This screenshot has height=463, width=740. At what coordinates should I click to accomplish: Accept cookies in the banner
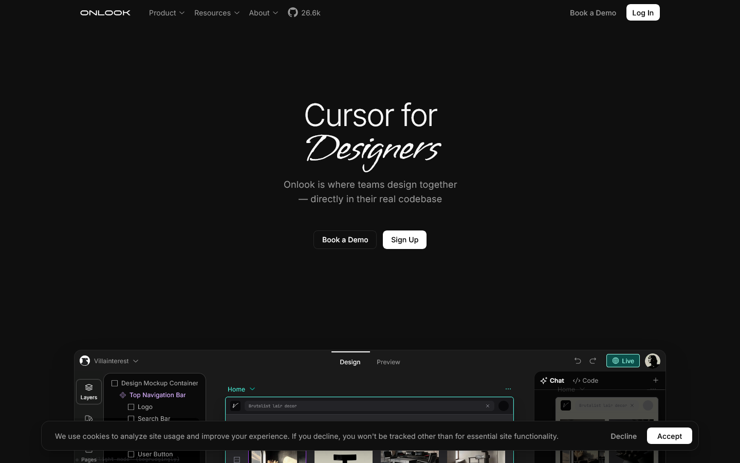pyautogui.click(x=670, y=436)
